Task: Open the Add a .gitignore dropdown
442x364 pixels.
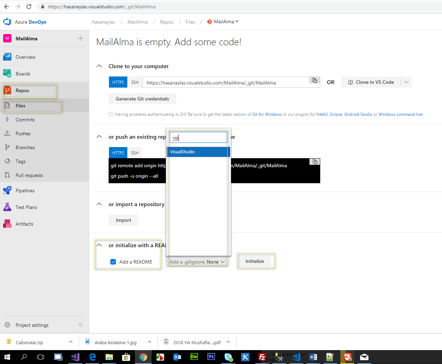Action: [197, 262]
